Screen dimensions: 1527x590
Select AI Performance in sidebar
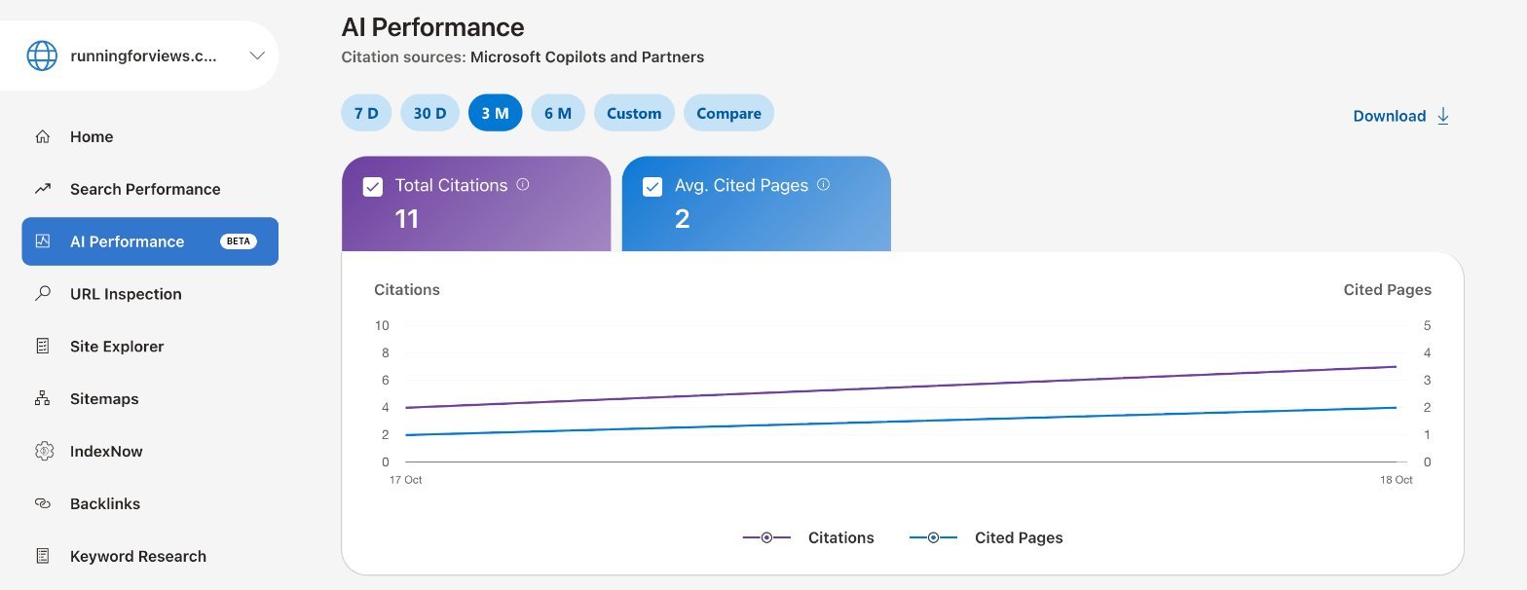point(150,241)
